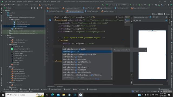Click Expand All icon in Project panel
This screenshot has height=97, width=173.
(x=35, y=8)
